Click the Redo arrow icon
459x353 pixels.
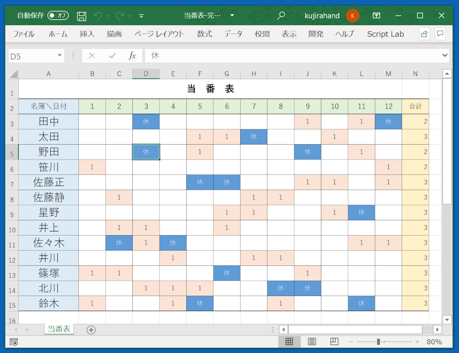[x=120, y=16]
